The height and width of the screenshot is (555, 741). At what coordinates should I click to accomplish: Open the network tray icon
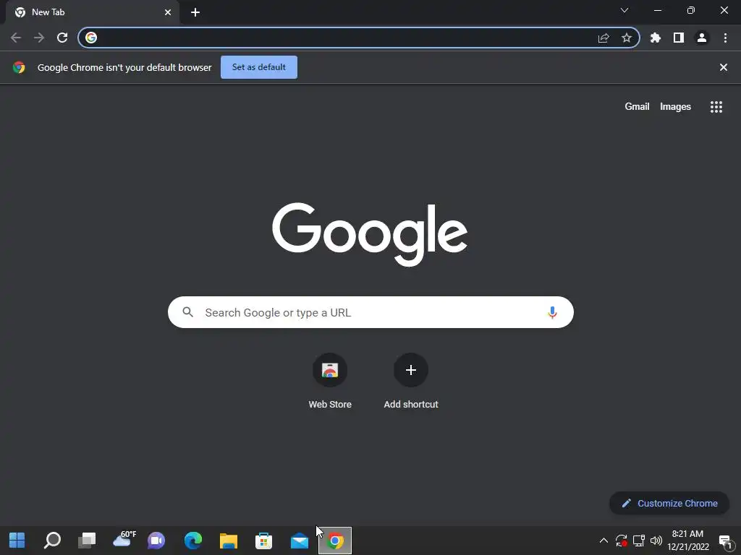tap(639, 541)
